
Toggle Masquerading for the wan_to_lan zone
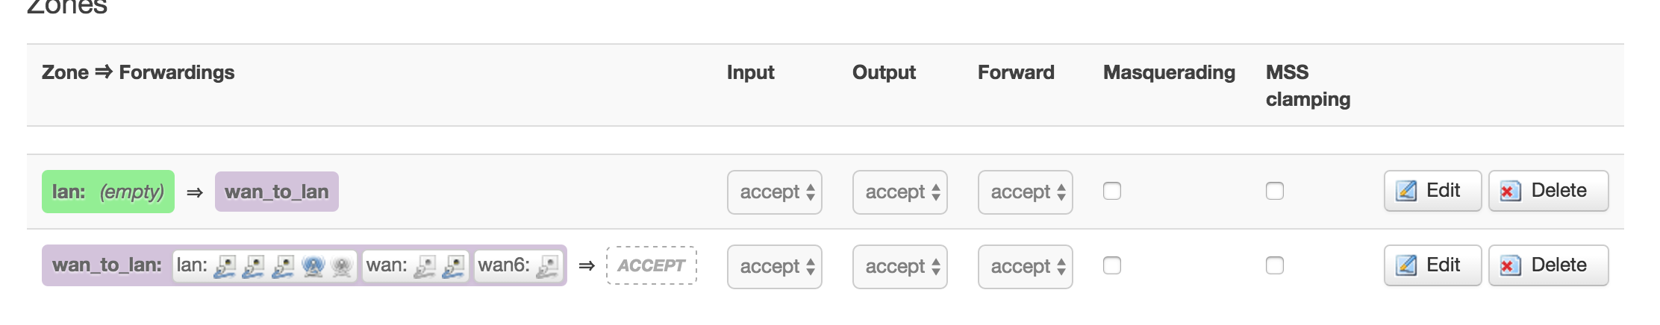click(x=1112, y=265)
